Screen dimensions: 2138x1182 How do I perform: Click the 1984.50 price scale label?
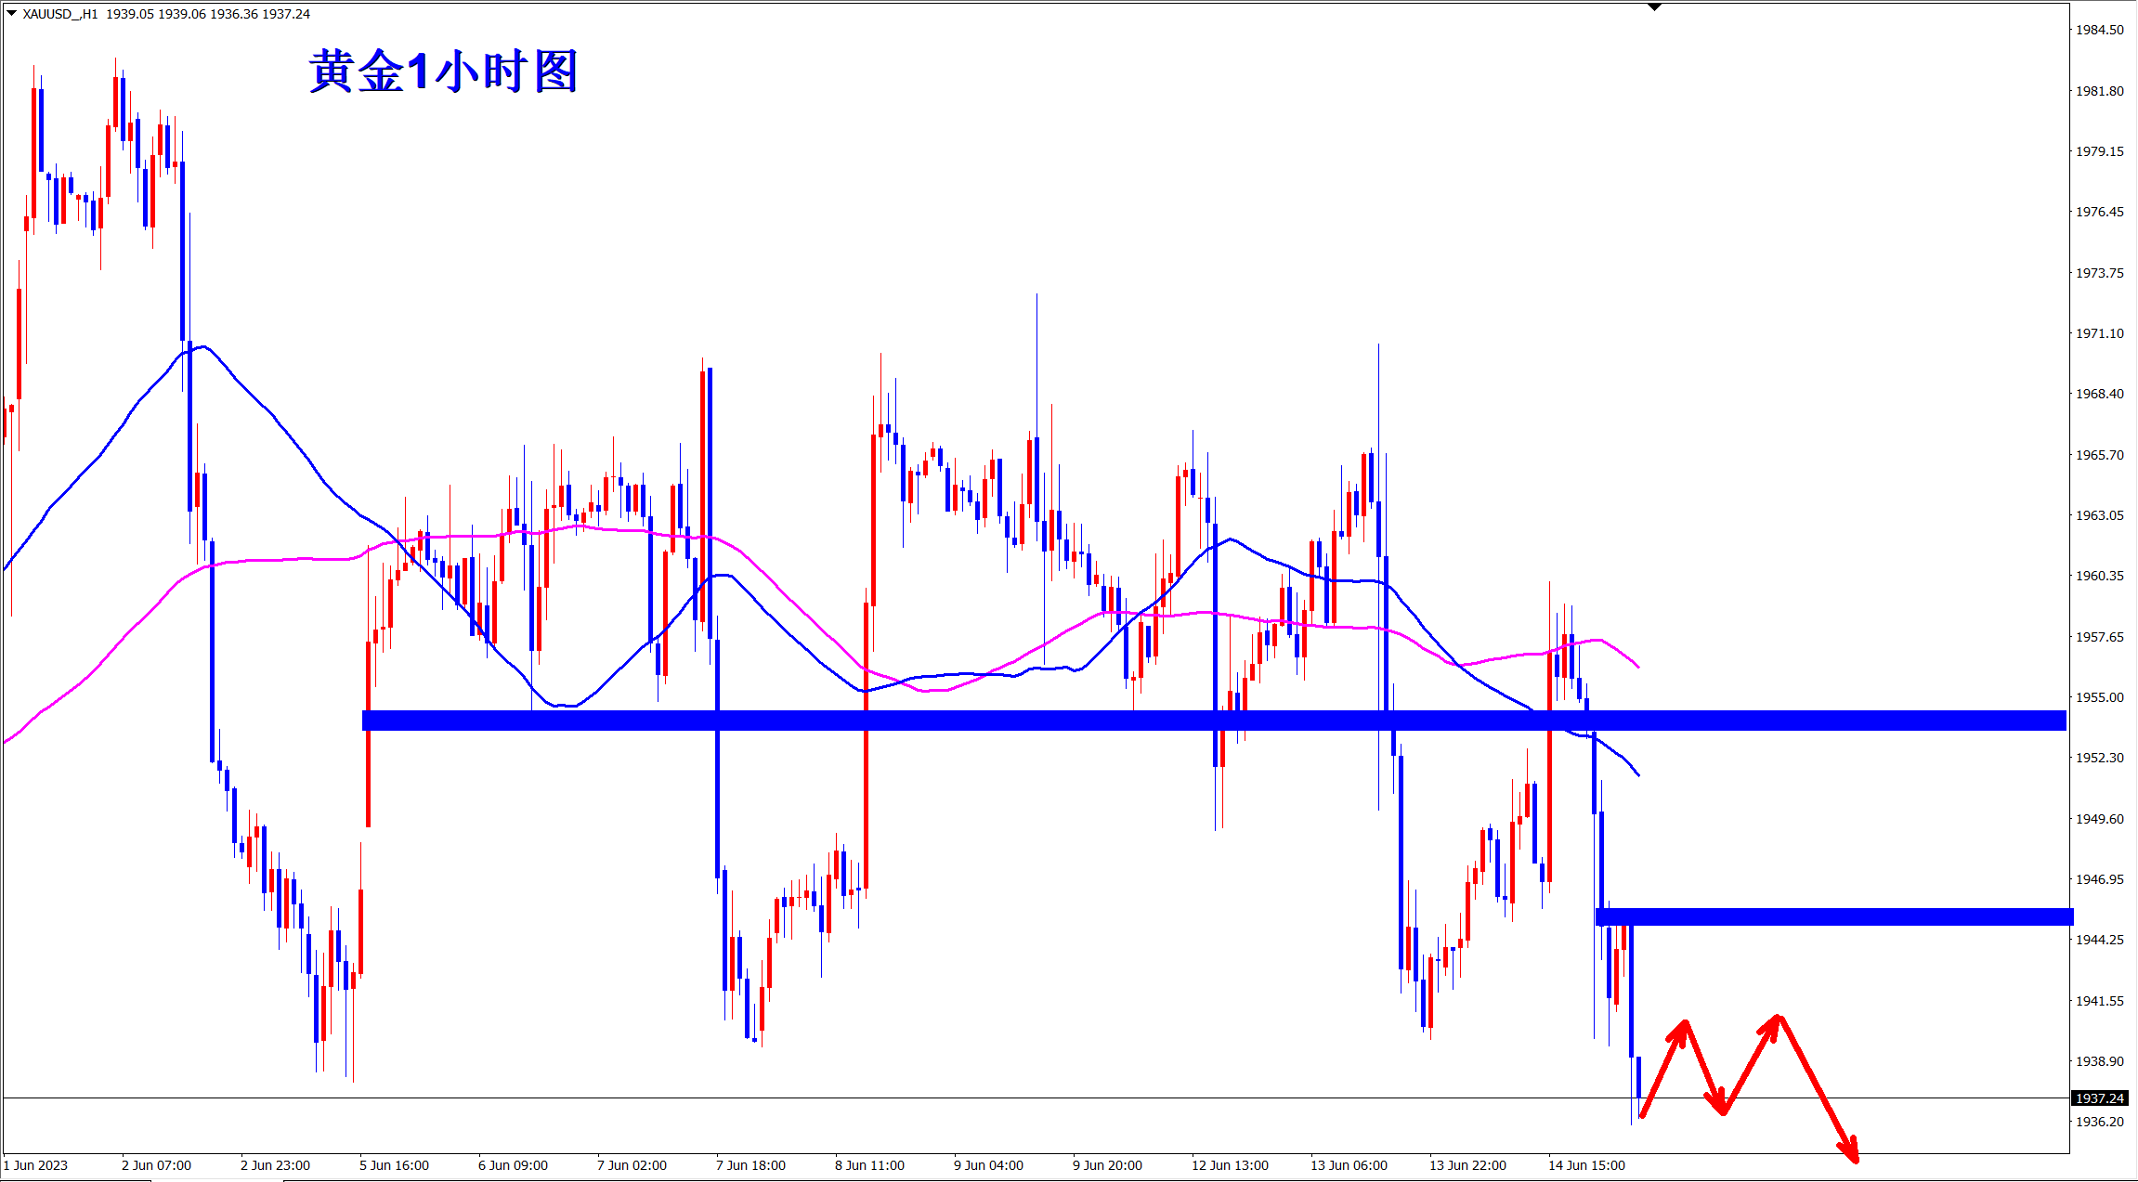pyautogui.click(x=2099, y=30)
